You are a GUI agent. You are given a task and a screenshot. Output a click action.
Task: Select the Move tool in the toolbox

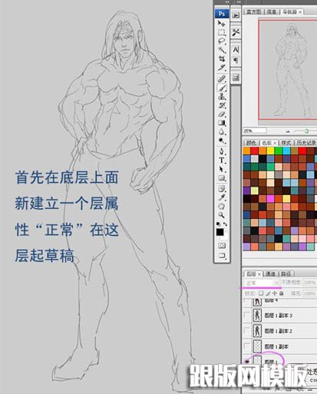pyautogui.click(x=222, y=24)
